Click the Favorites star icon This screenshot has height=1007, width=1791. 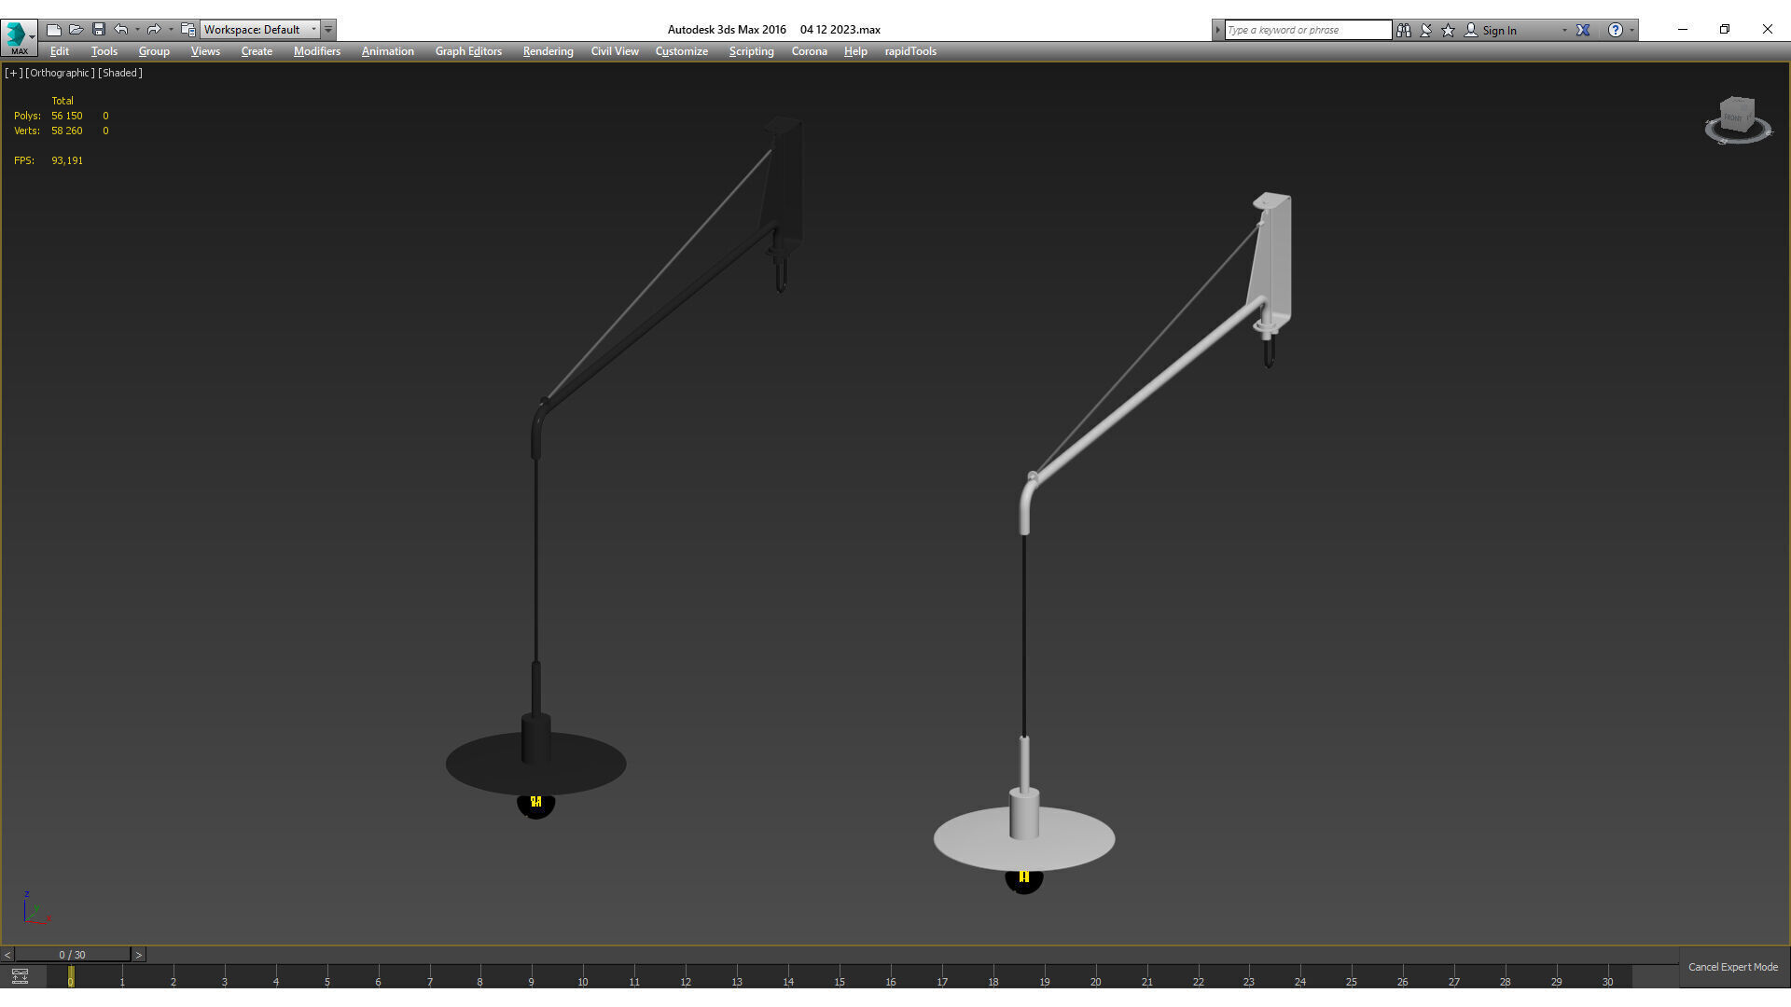pyautogui.click(x=1448, y=30)
